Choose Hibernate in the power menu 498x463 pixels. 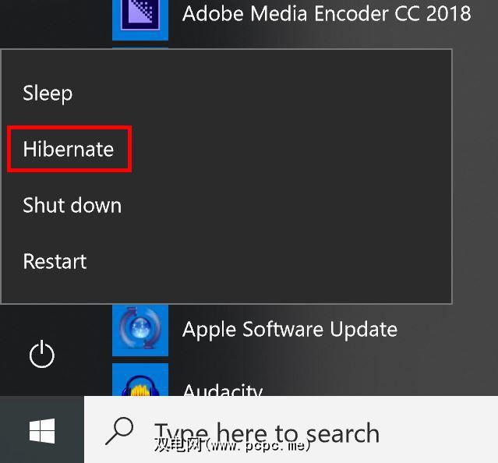(x=69, y=149)
